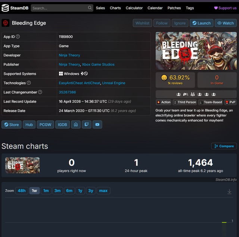
Task: Set chart zoom to max
Action: (103, 191)
